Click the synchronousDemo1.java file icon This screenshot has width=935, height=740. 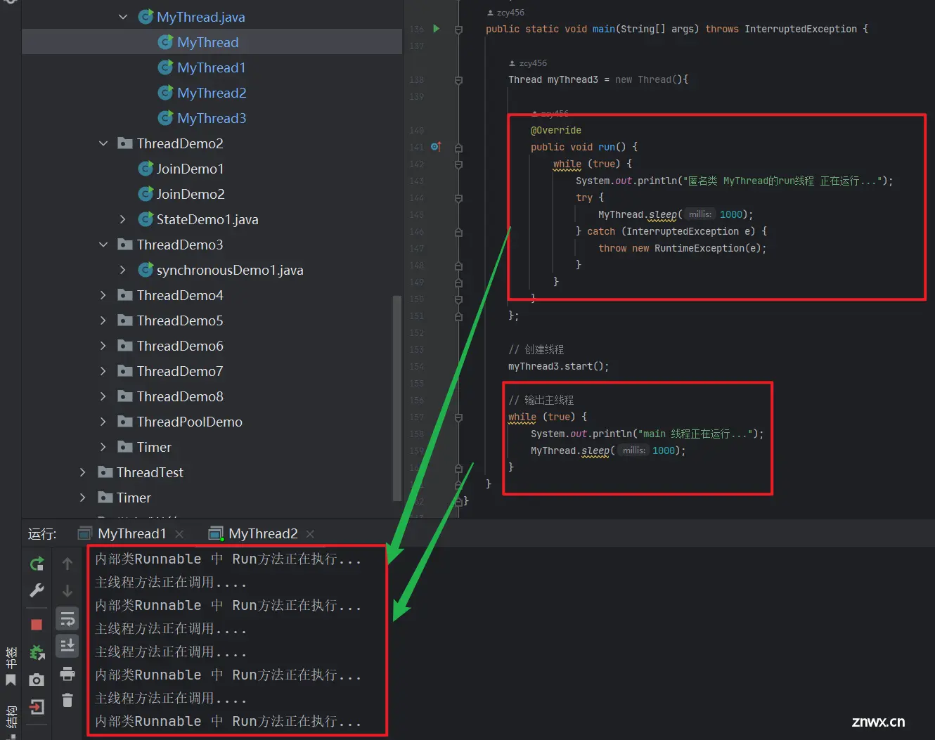click(x=146, y=270)
